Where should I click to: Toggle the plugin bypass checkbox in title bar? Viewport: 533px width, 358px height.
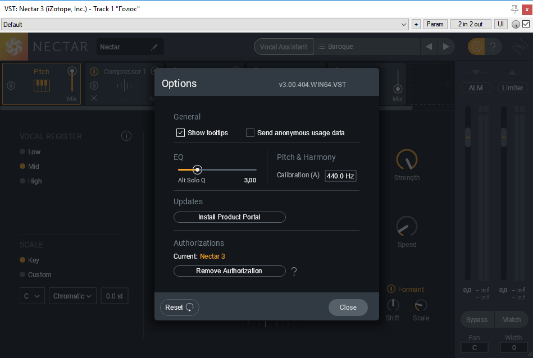click(x=526, y=24)
